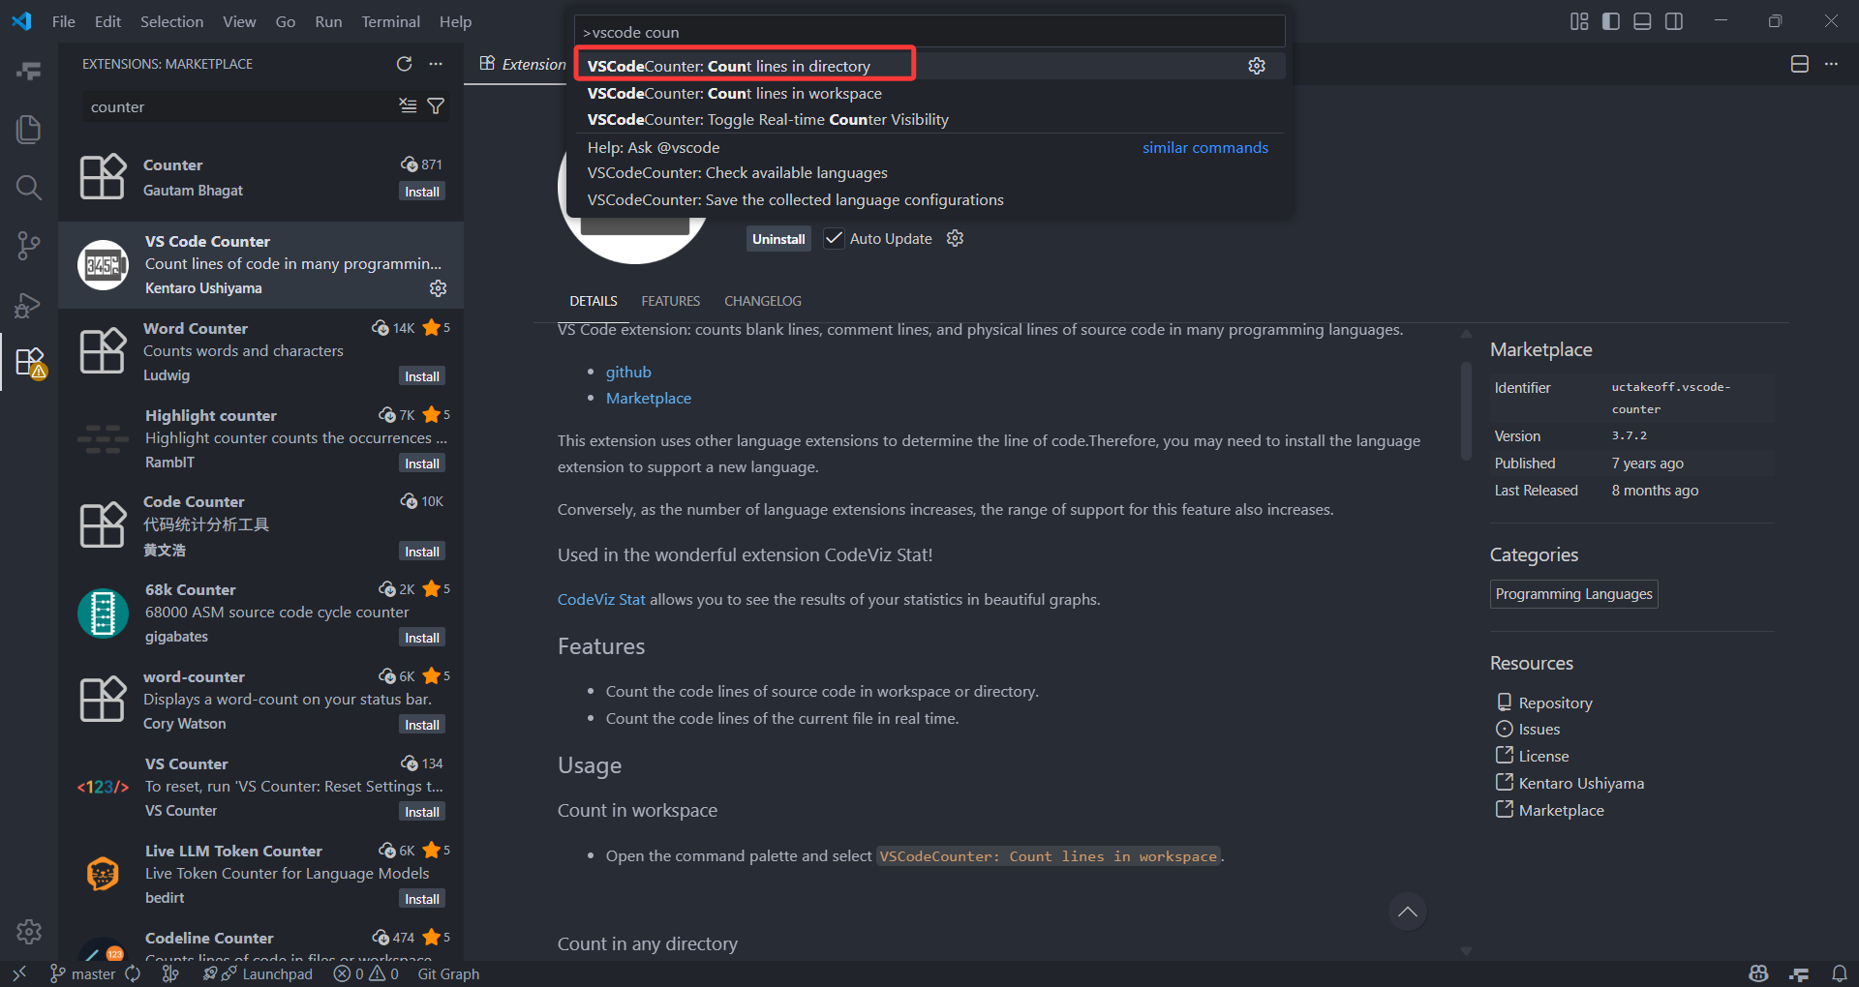Open the github link in details
Viewport: 1859px width, 987px height.
point(628,372)
